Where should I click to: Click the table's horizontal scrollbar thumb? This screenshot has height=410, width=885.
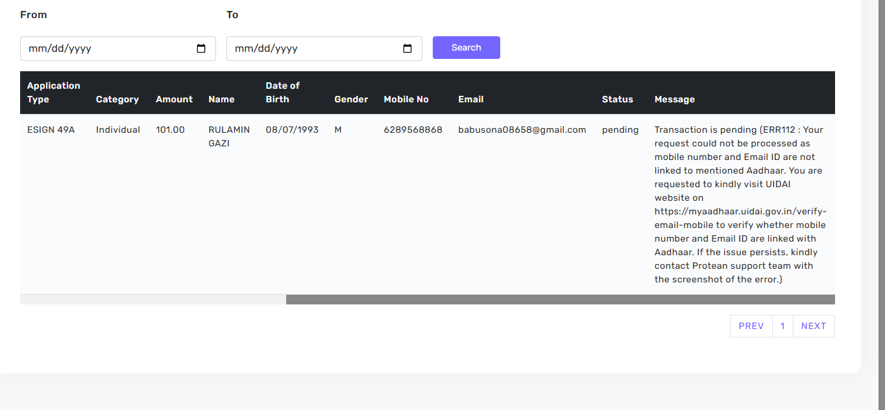pos(560,299)
